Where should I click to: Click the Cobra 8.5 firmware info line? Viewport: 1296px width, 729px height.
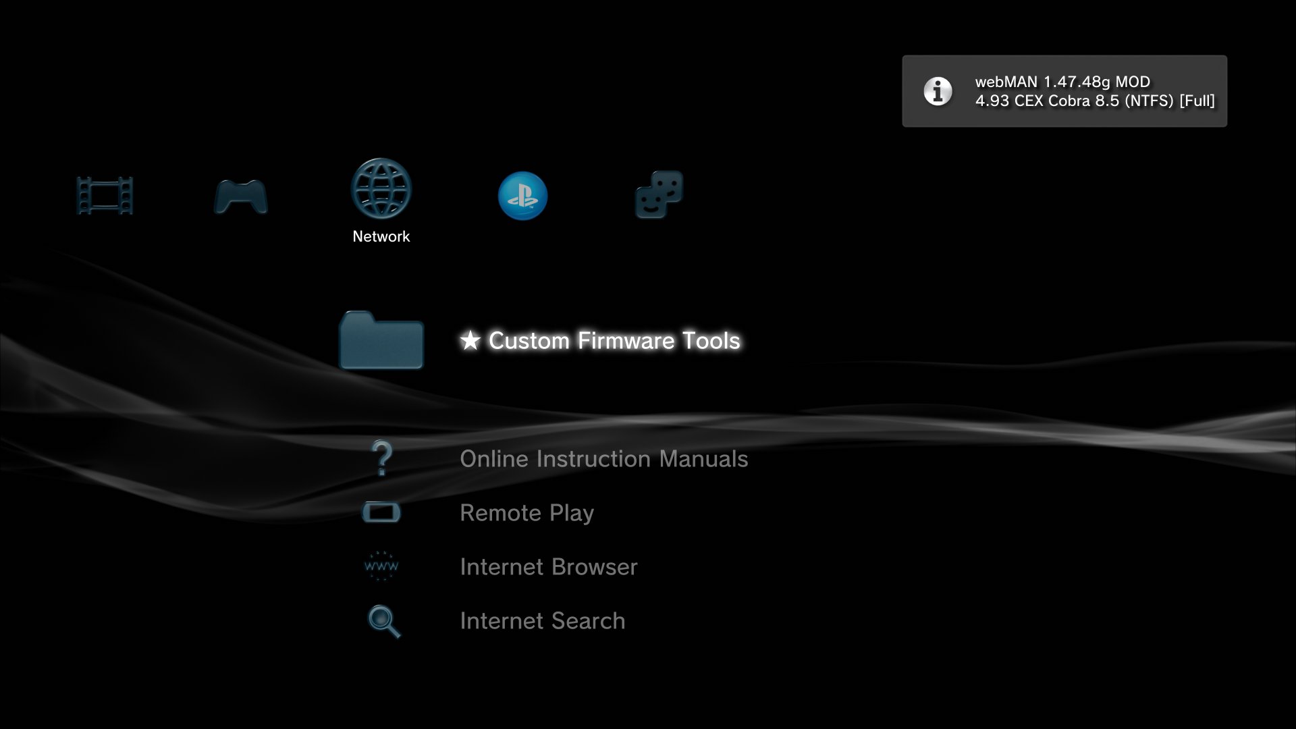point(1094,101)
